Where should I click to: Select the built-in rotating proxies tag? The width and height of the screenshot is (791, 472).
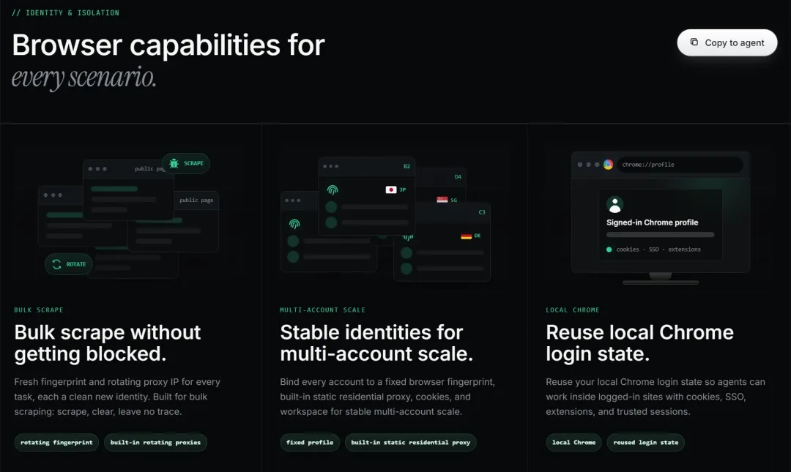[155, 442]
